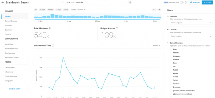Select the Today range pill
215x98 pixels.
point(66,10)
